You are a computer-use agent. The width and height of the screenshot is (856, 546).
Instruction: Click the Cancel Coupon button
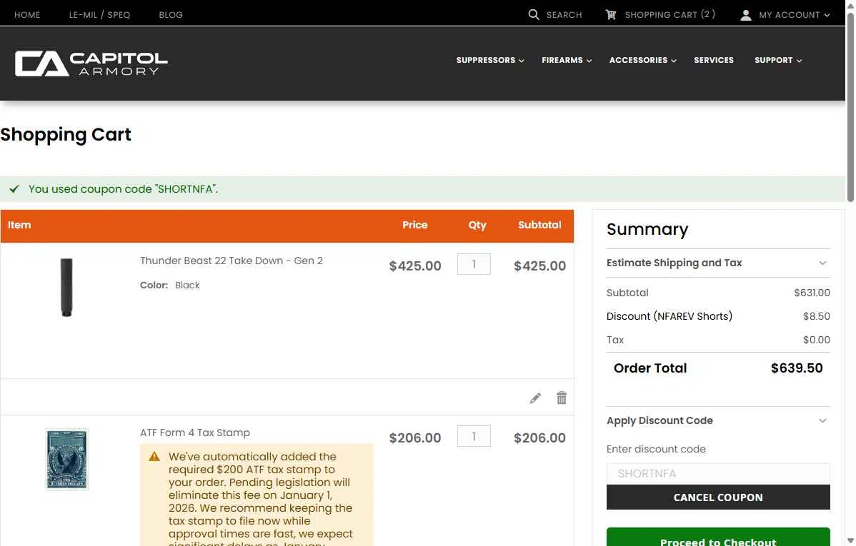[718, 497]
